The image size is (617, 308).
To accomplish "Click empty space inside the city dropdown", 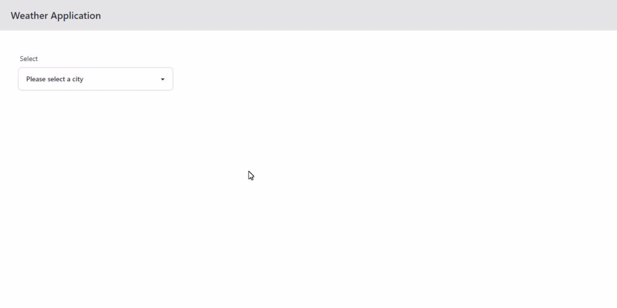I will click(x=122, y=79).
